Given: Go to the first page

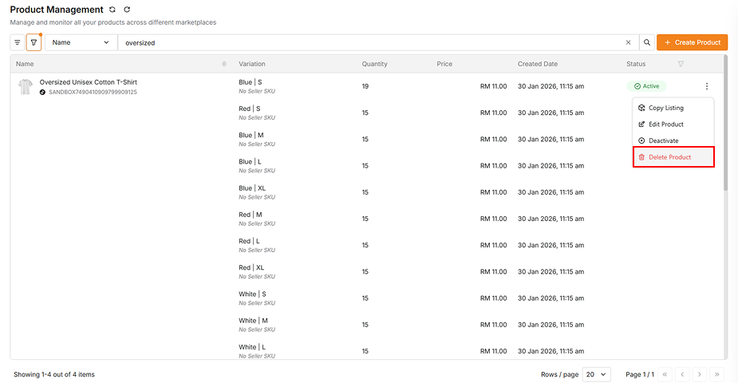Looking at the screenshot, I should [x=665, y=374].
